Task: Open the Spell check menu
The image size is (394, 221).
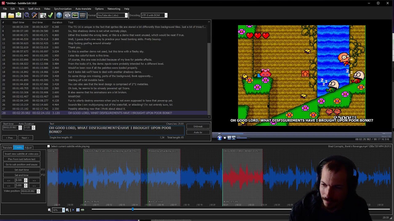Action: [34, 9]
